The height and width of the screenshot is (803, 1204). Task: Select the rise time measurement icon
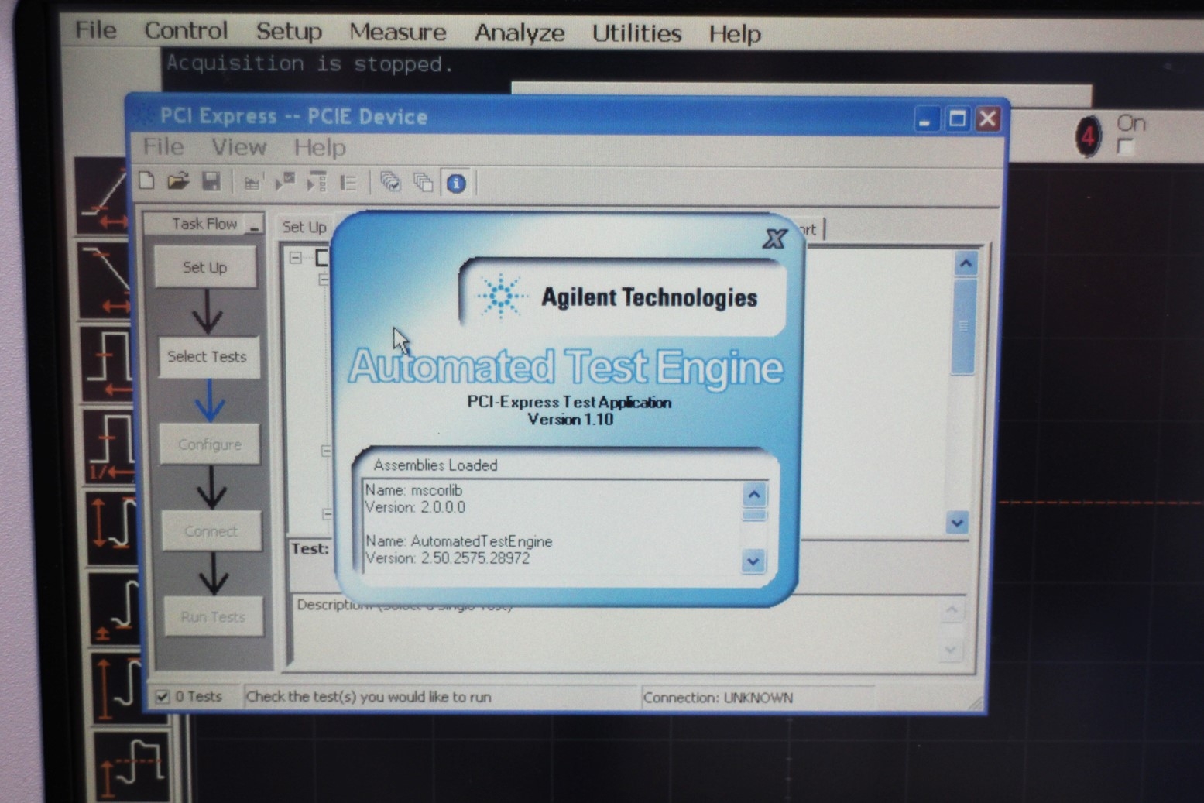[x=103, y=196]
